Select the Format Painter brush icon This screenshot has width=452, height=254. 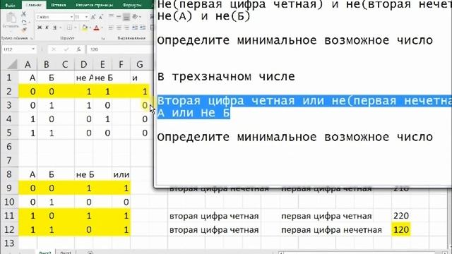pyautogui.click(x=24, y=30)
